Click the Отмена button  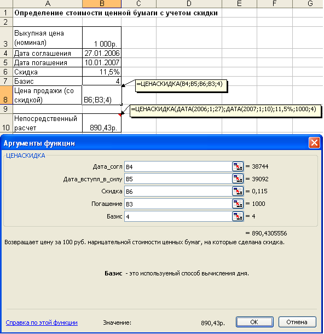[x=297, y=322]
